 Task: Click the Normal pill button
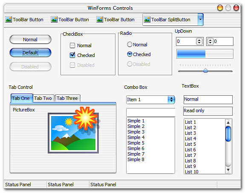[x=31, y=40]
